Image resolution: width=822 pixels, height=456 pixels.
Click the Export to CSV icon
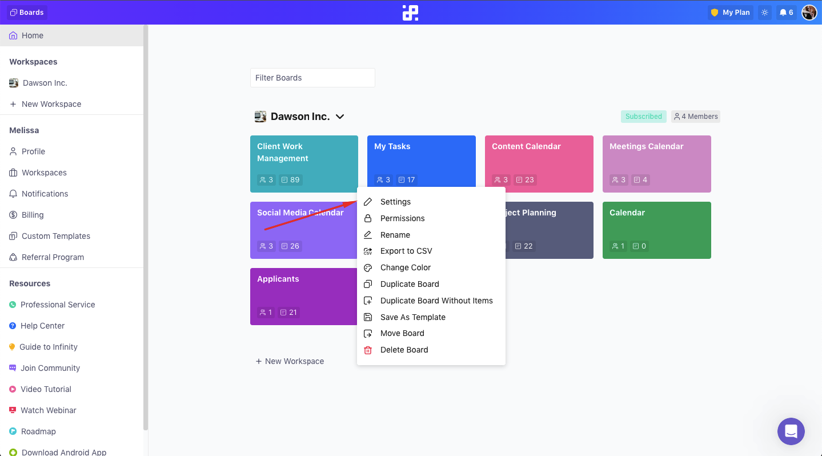pos(368,251)
